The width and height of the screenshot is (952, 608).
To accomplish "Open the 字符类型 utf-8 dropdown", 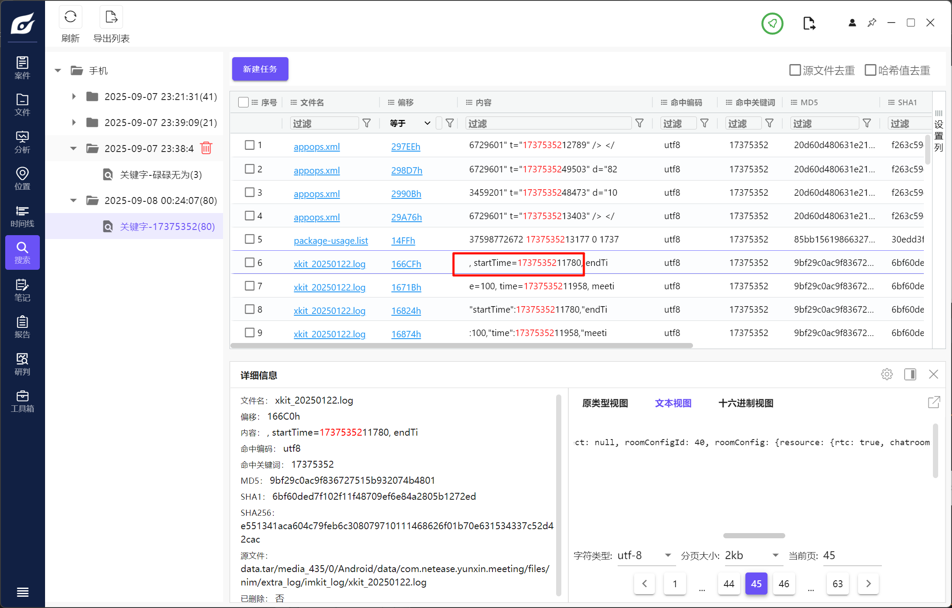I will pos(644,555).
